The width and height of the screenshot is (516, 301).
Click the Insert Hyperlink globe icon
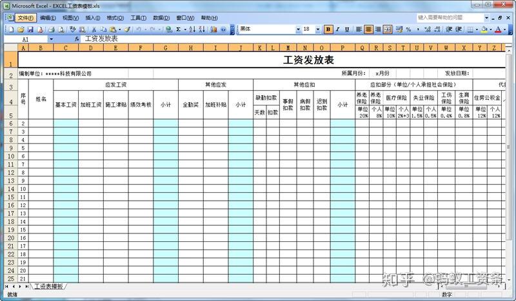pyautogui.click(x=169, y=30)
